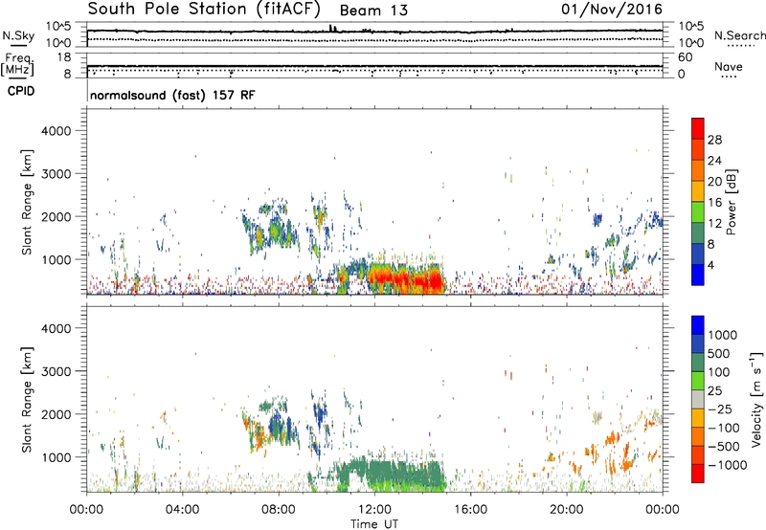Pick the red bottom segment of velocity colorbar
Screen dimensions: 766x530
point(698,474)
